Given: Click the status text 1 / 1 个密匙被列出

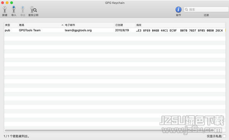Looking at the screenshot, I should [16, 136].
